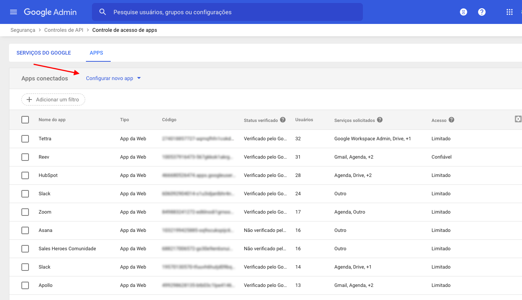
Task: Open Sales Heroes Comunidade app entry
Action: pos(67,249)
